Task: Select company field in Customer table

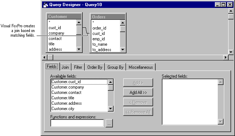Action: 62,33
